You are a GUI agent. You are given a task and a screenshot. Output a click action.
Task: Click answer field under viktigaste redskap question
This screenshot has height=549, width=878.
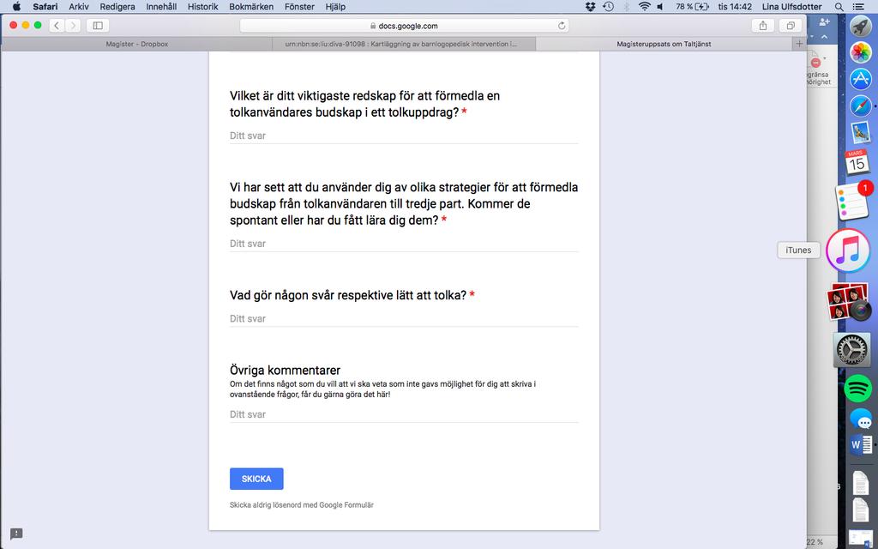(404, 136)
